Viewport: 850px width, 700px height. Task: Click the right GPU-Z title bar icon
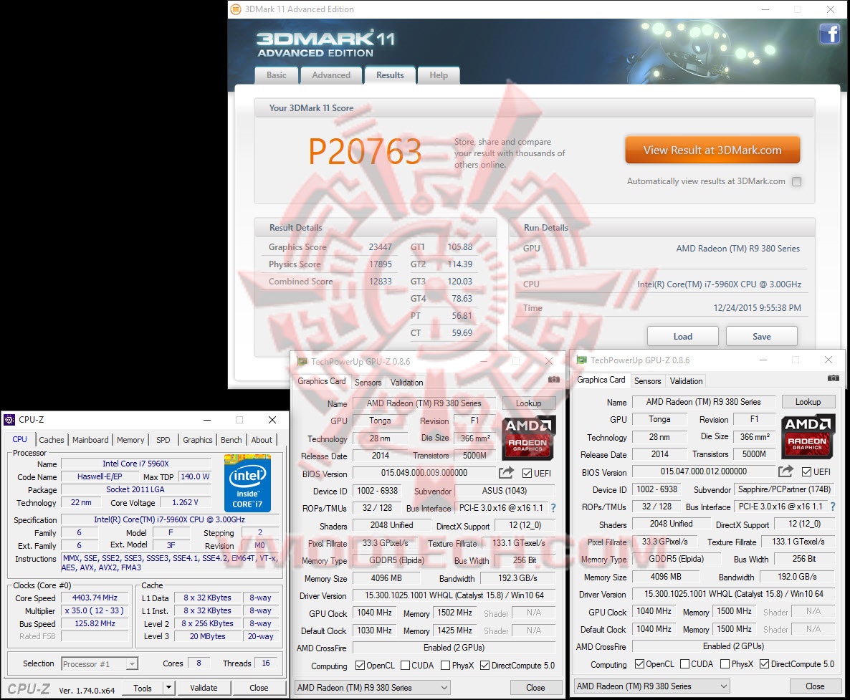[582, 360]
